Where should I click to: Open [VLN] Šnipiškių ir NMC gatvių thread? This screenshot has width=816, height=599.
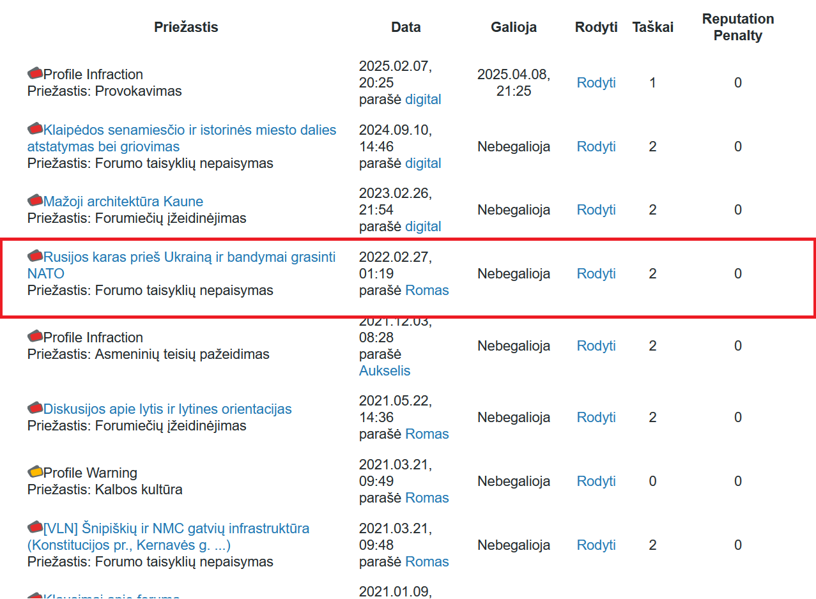click(x=176, y=529)
